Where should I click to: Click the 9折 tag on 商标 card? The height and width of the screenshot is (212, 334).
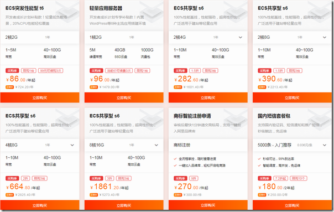194,178
